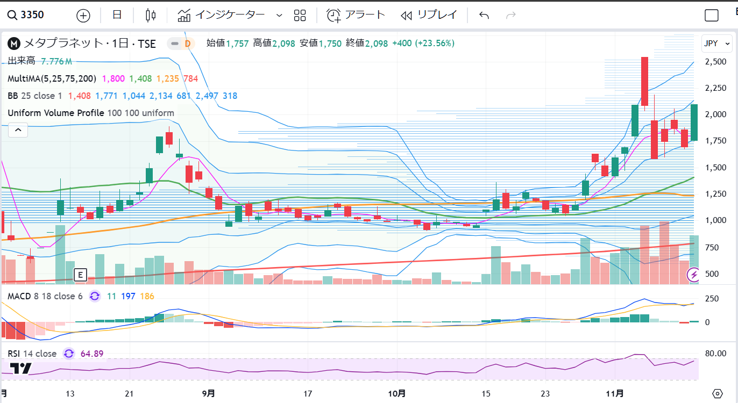Open the indicator templates grid icon
This screenshot has height=403, width=738.
[x=300, y=15]
